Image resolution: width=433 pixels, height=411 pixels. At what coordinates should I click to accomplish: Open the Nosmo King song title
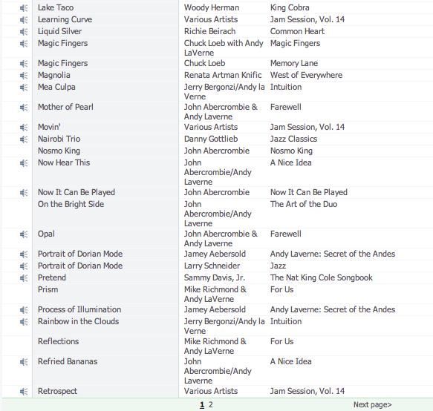[x=59, y=151]
